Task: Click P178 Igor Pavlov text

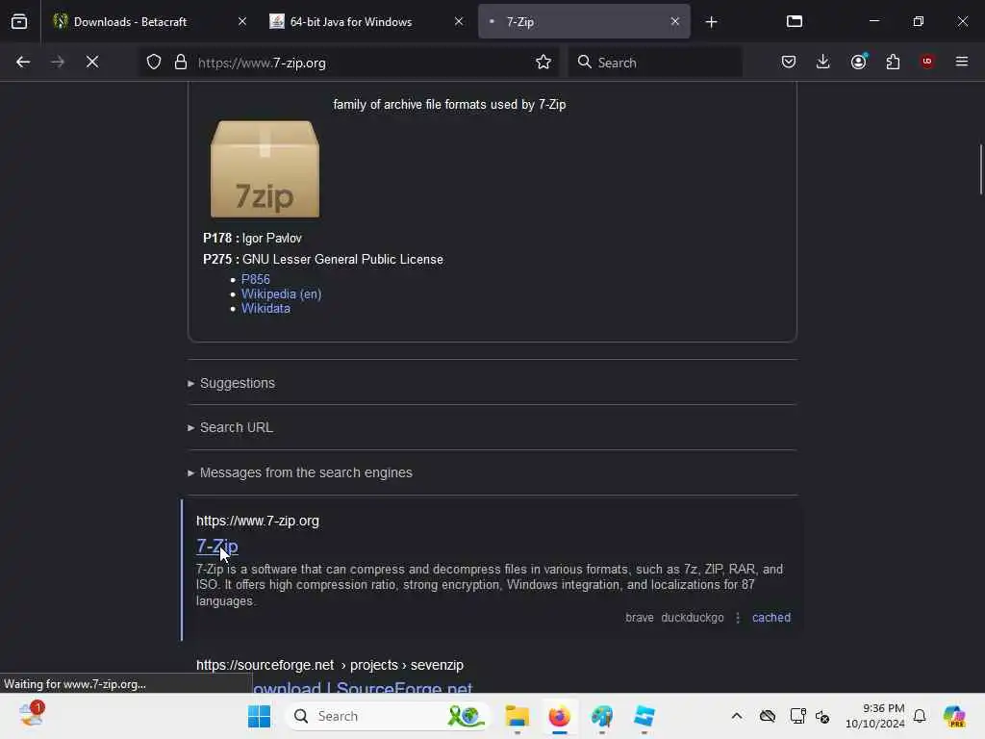Action: (x=253, y=239)
